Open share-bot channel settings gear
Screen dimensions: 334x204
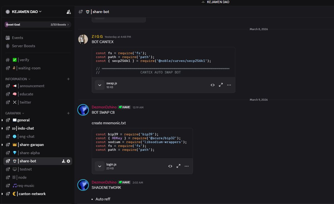coord(68,161)
